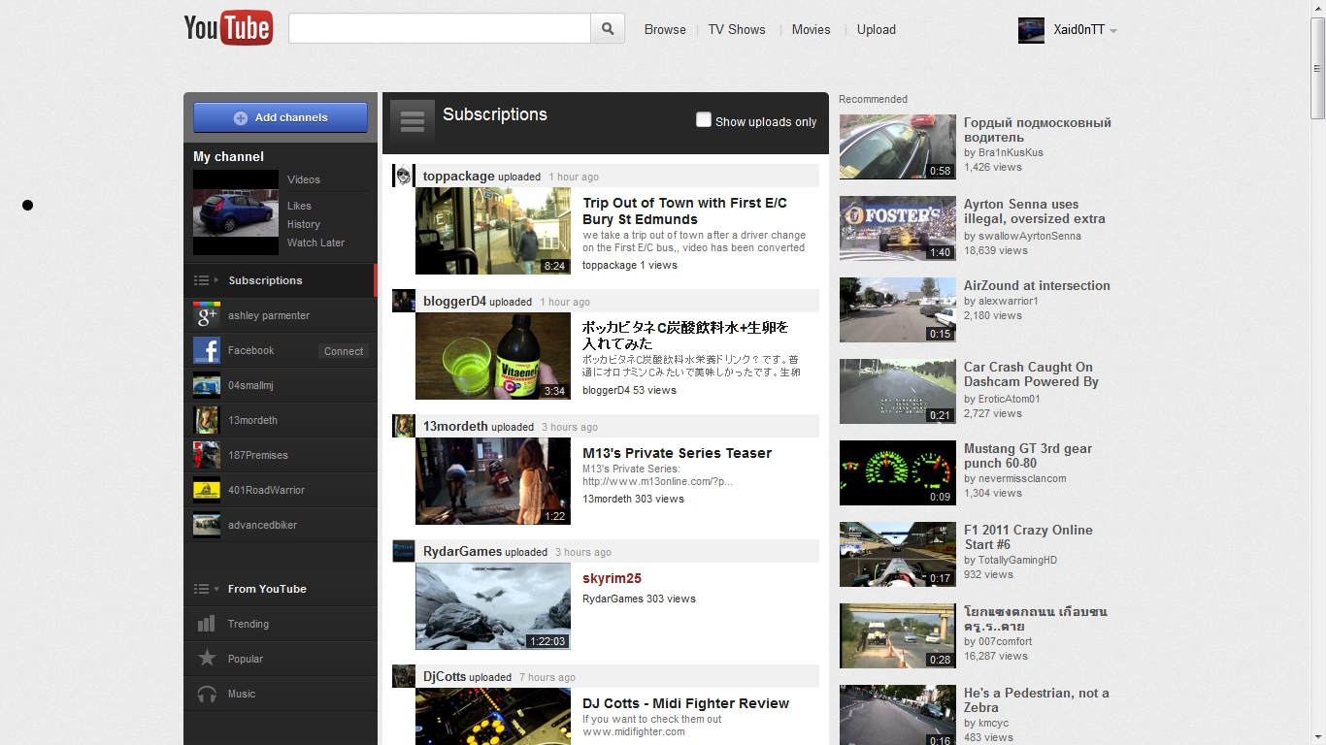
Task: Play the skyrim25 video thumbnail
Action: point(493,606)
